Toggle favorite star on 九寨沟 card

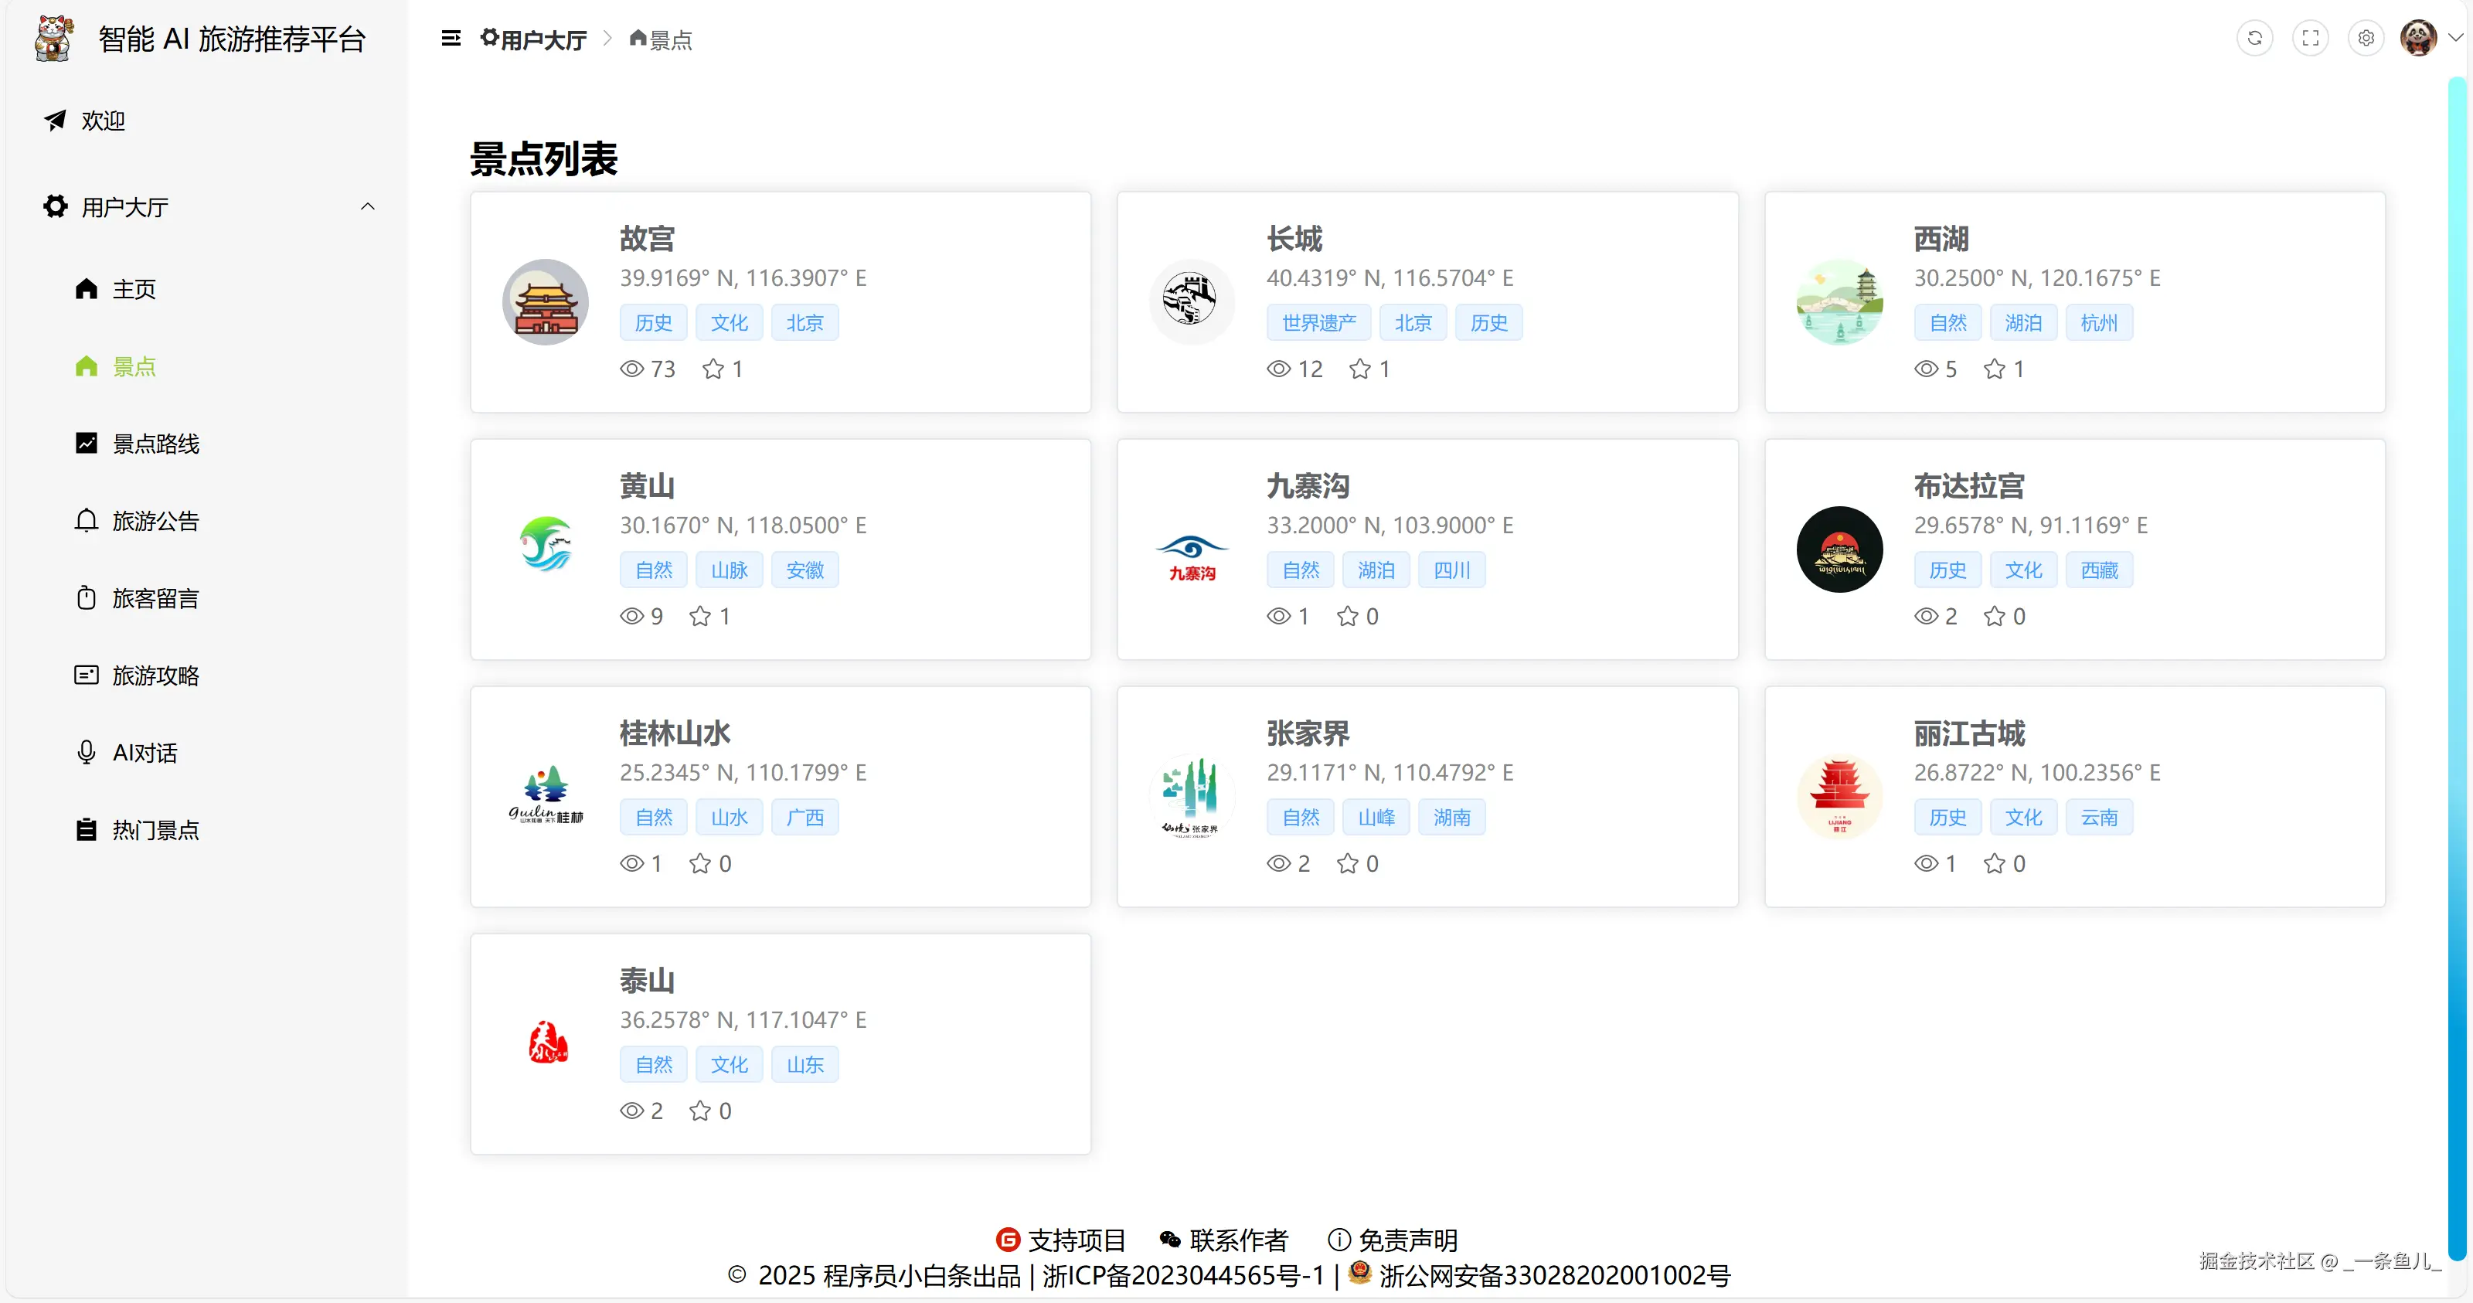pos(1347,617)
